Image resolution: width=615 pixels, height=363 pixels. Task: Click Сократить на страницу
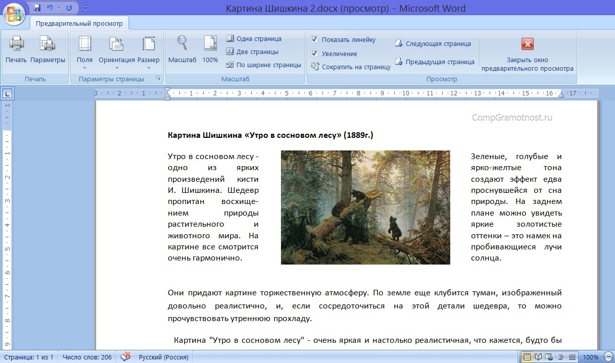(x=351, y=67)
